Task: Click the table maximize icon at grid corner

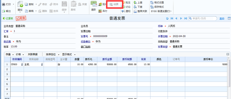Action: click(x=228, y=54)
